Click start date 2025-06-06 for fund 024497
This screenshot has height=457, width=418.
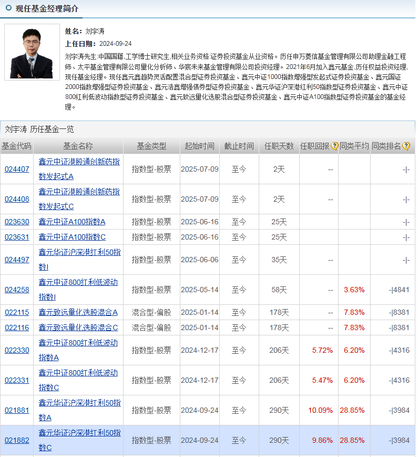click(x=200, y=260)
